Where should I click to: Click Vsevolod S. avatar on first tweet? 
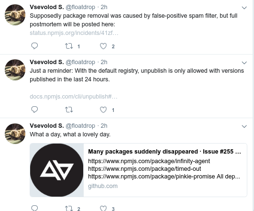tap(15, 15)
